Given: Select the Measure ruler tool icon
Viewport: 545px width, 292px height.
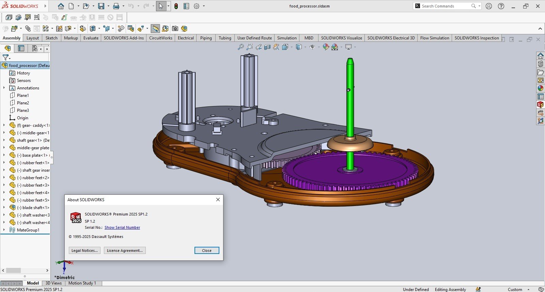Looking at the screenshot, I should (x=155, y=29).
